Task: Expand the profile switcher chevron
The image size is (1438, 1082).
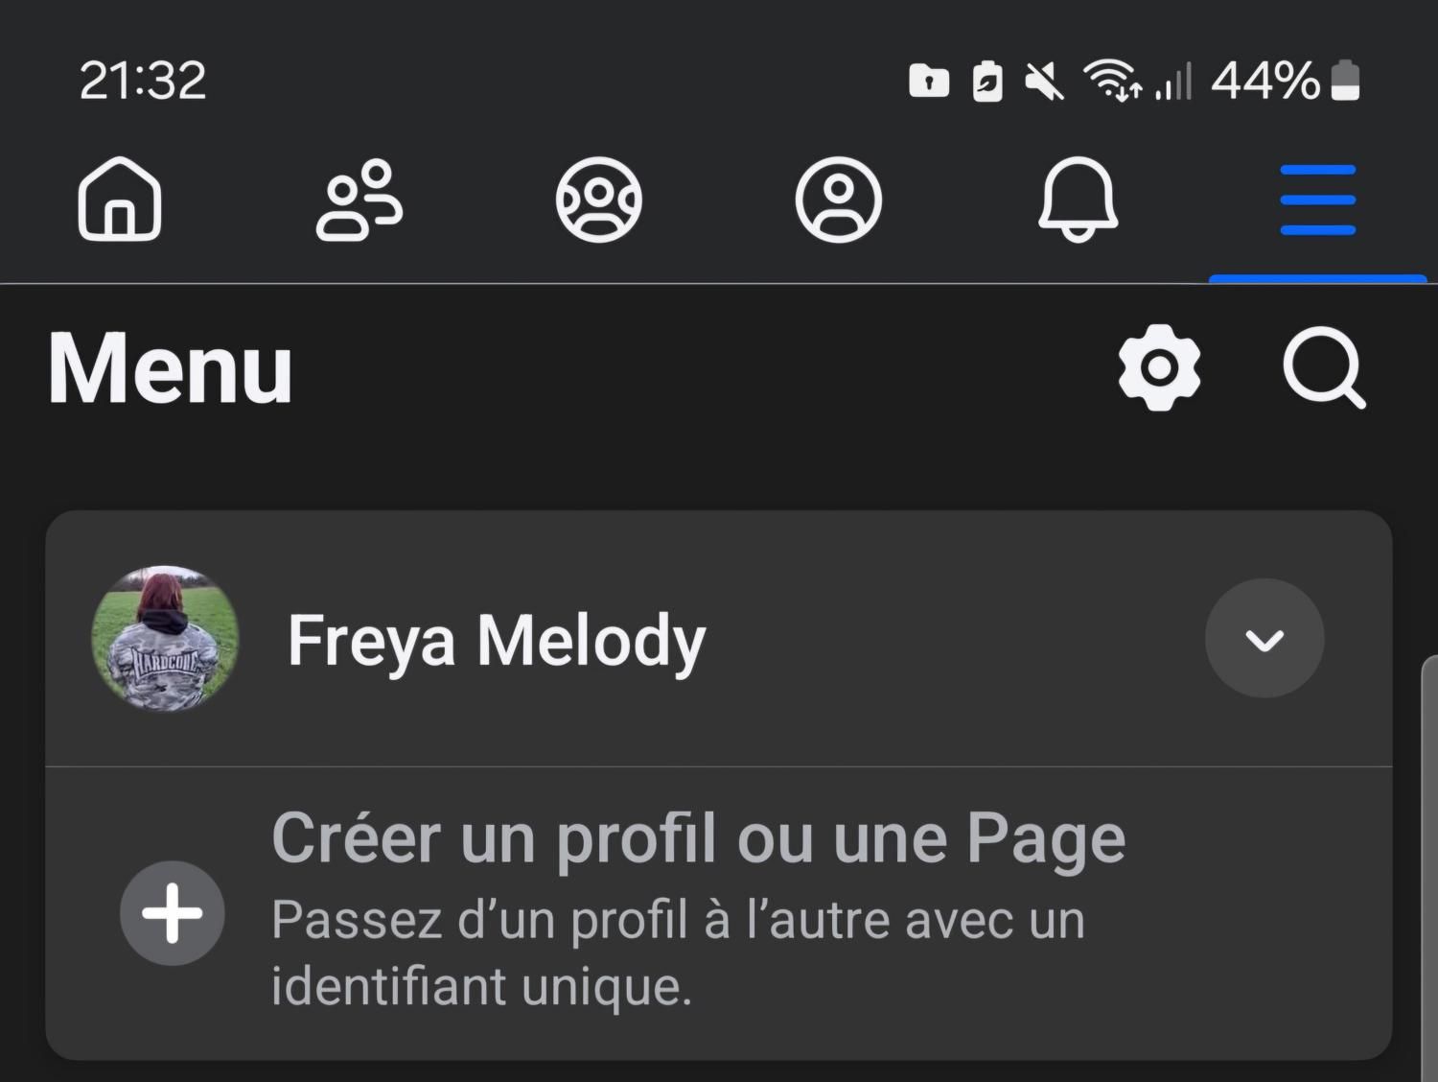Action: click(x=1264, y=639)
